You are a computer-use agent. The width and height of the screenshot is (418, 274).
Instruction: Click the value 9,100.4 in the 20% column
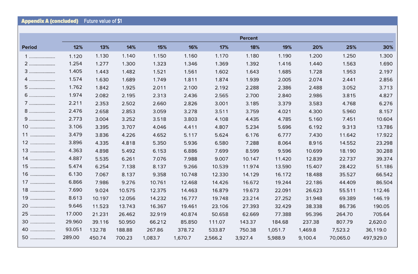click(307, 238)
